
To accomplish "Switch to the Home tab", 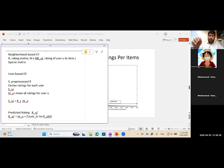I will click(x=13, y=40).
